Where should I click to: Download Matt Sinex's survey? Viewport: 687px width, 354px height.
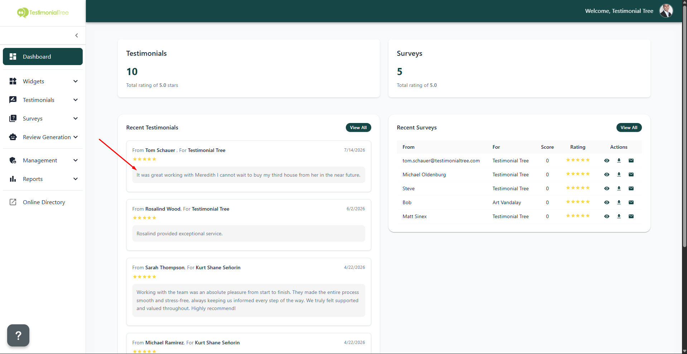tap(619, 216)
